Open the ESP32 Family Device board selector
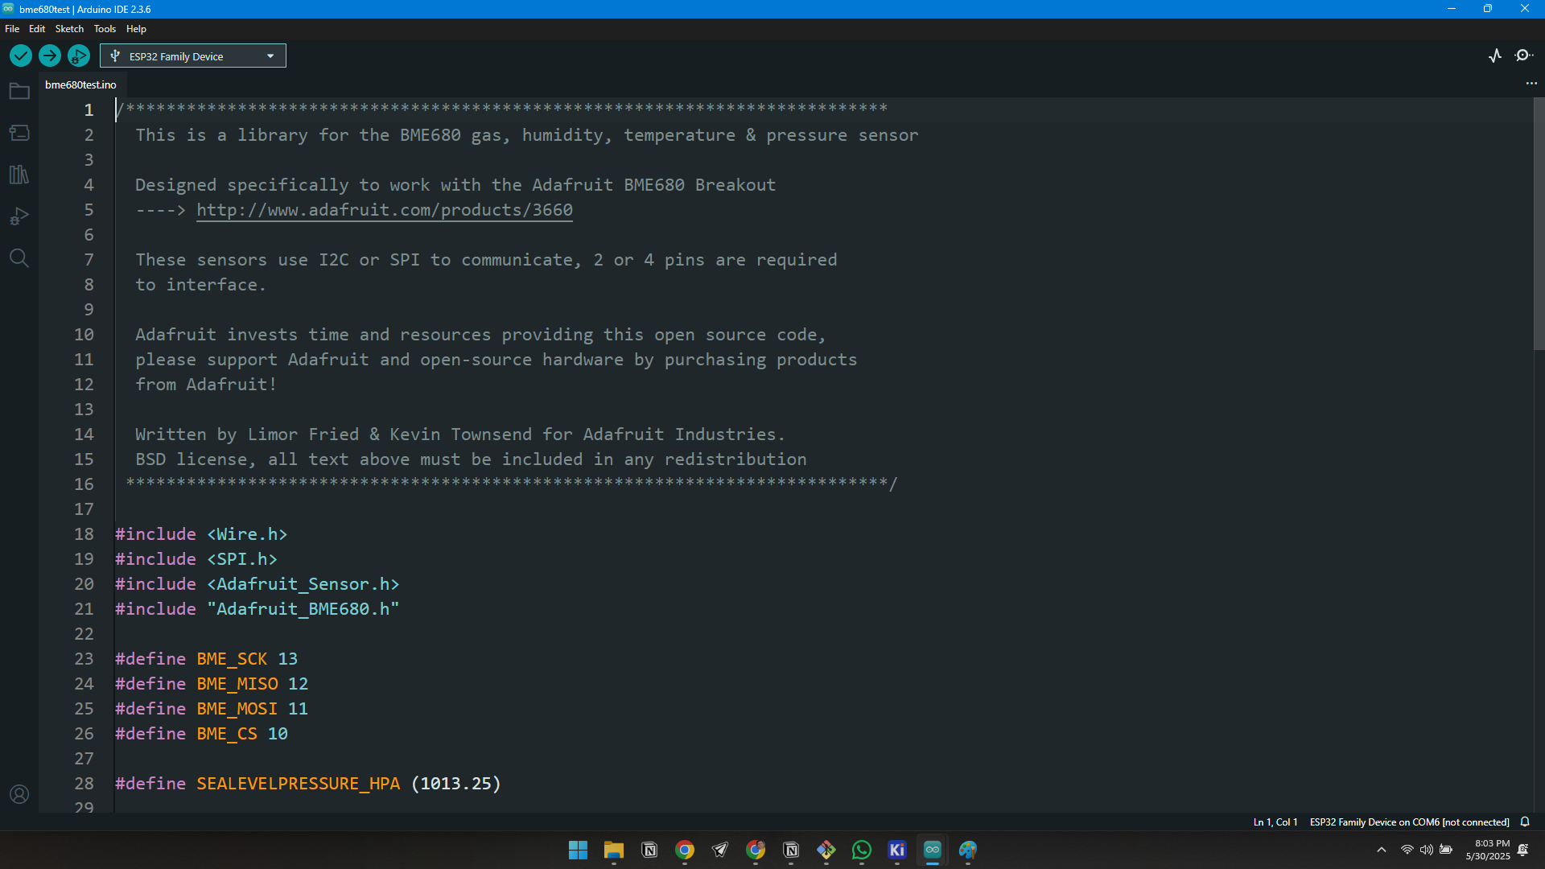Viewport: 1545px width, 869px height. (x=193, y=56)
